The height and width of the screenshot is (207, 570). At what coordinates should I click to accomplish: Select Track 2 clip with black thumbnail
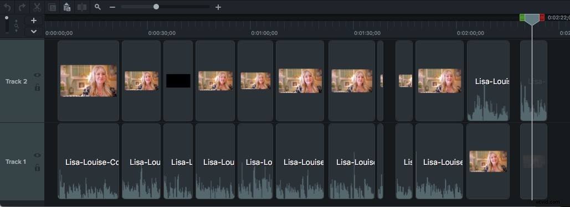tap(178, 81)
